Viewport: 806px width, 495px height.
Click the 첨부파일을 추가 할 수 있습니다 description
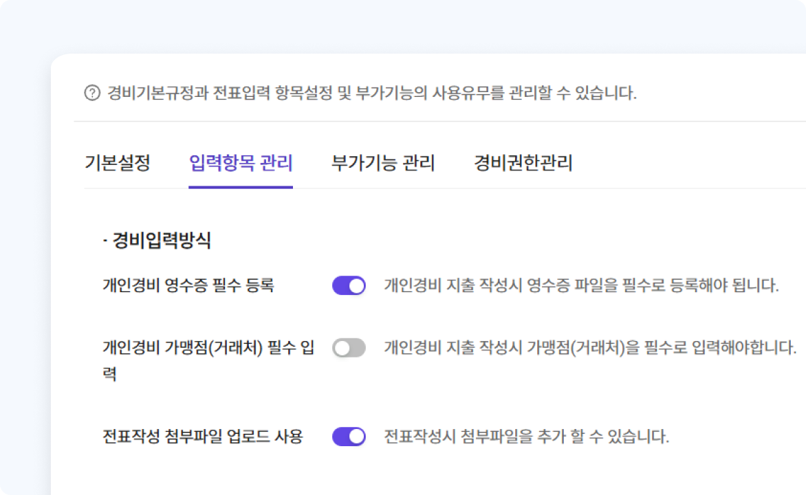click(x=526, y=437)
